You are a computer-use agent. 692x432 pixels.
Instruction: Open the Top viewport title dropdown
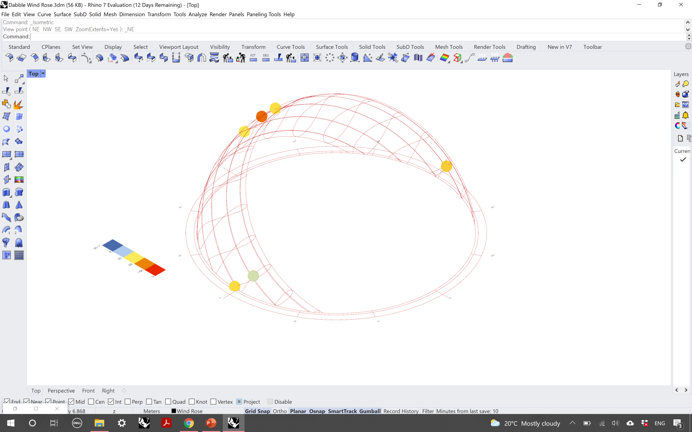(43, 73)
